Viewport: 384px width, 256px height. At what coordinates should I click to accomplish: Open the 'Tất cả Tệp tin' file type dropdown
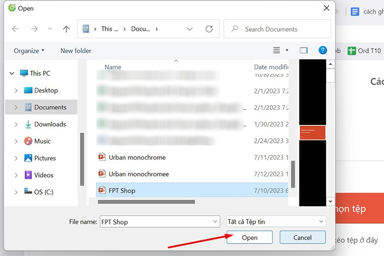pos(276,222)
